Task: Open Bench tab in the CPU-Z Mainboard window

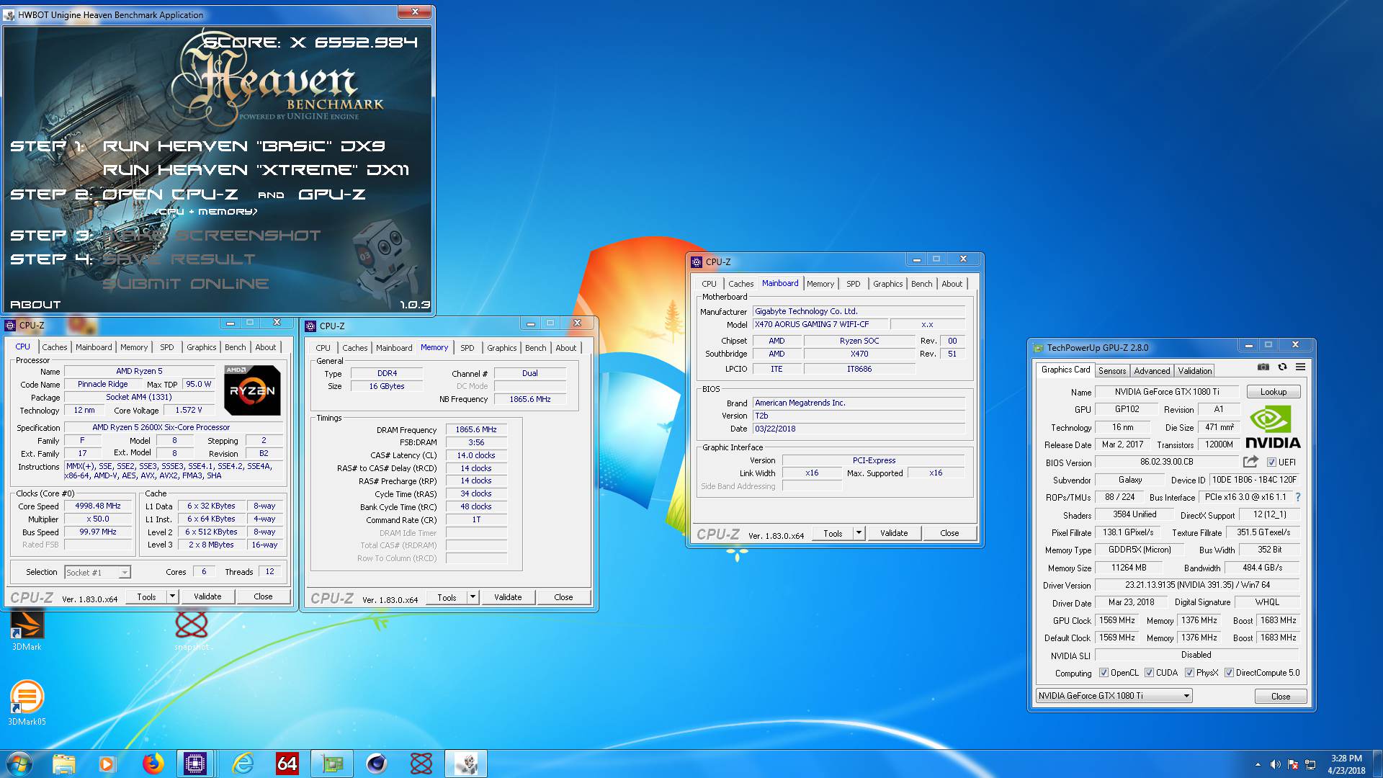Action: tap(921, 284)
